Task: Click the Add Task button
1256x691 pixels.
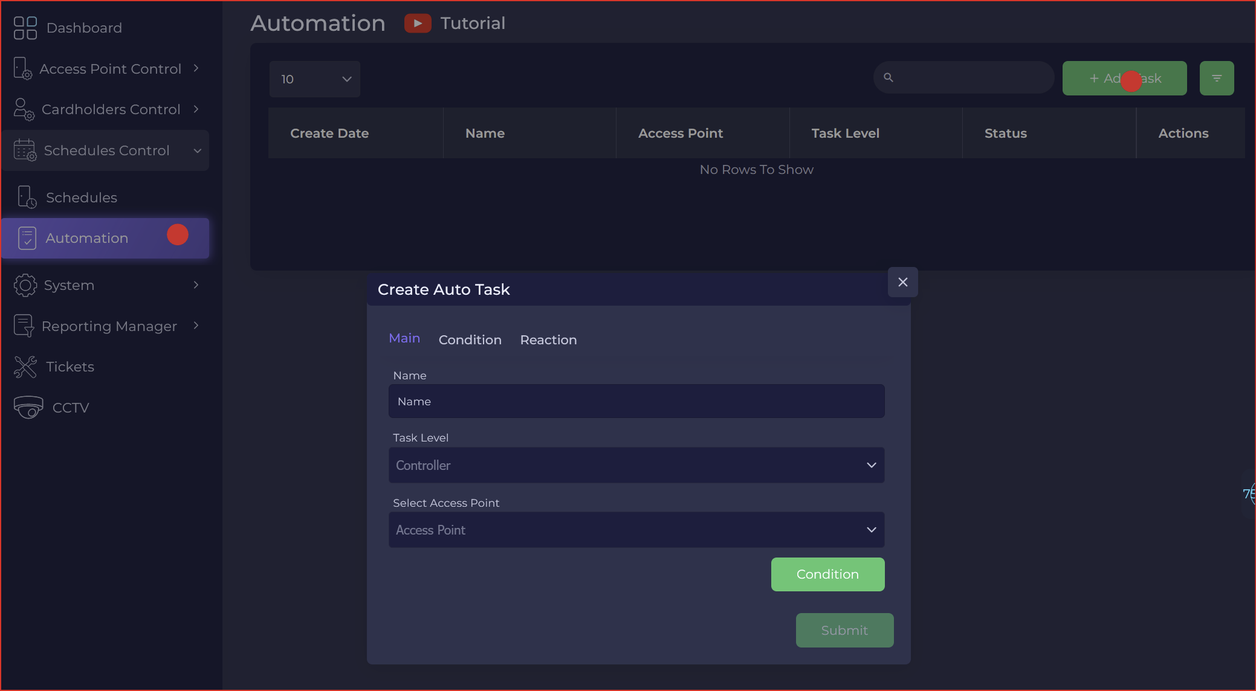Action: (1125, 78)
